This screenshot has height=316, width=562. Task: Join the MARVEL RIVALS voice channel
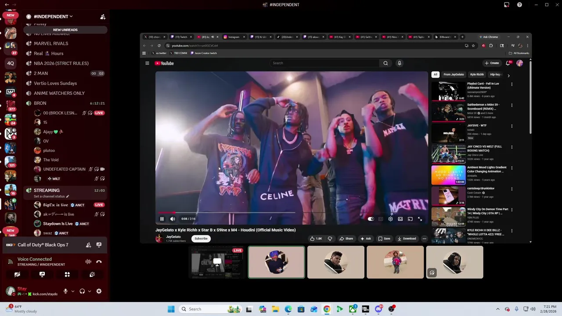tap(65, 43)
